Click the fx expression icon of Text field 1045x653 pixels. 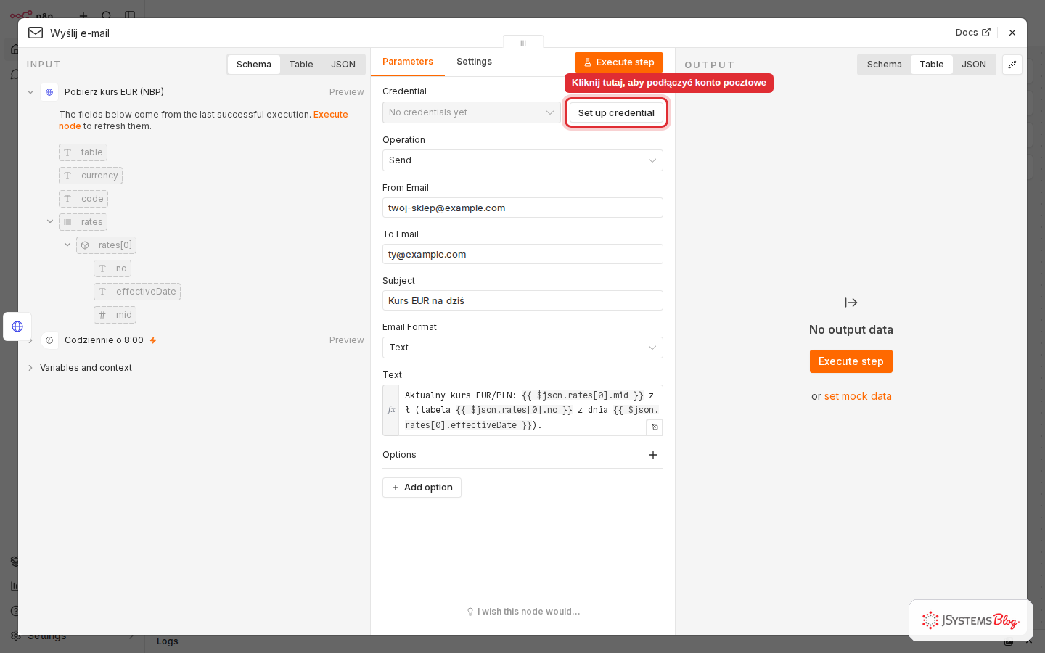click(x=391, y=410)
